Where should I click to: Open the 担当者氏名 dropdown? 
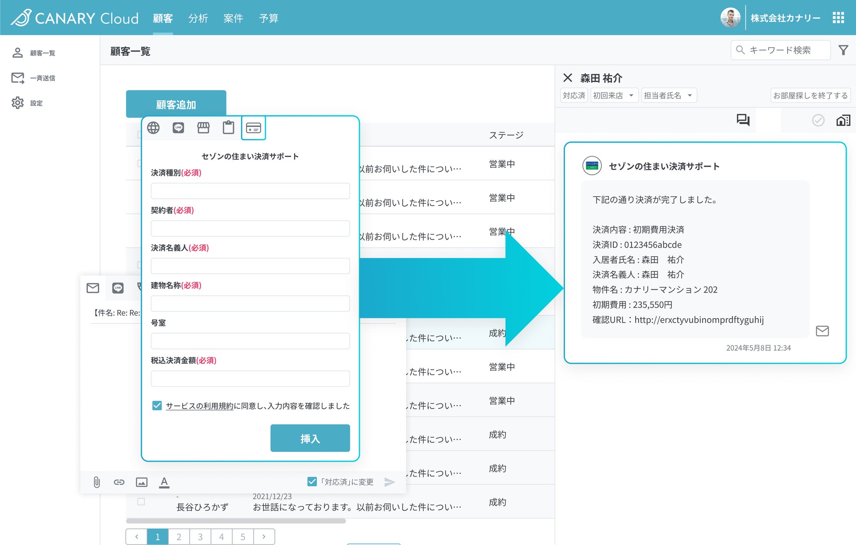click(669, 95)
